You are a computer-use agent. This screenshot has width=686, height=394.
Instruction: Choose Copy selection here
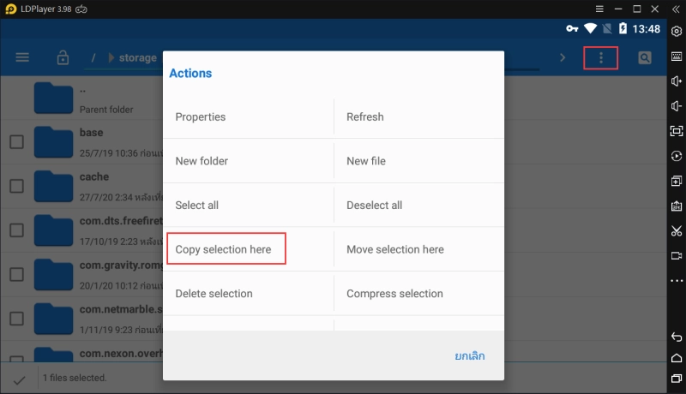click(224, 249)
